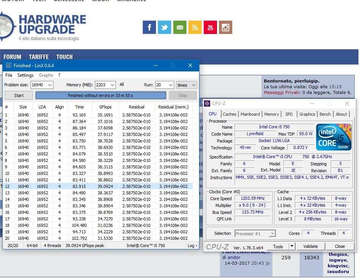This screenshot has width=360, height=278.
Task: Open the Instagram icon link
Action: (225, 27)
